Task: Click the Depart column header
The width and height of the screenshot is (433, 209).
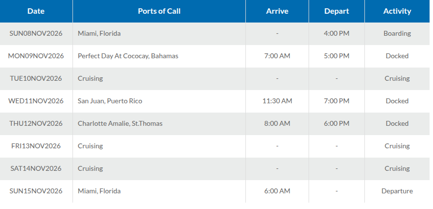Action: (x=337, y=11)
